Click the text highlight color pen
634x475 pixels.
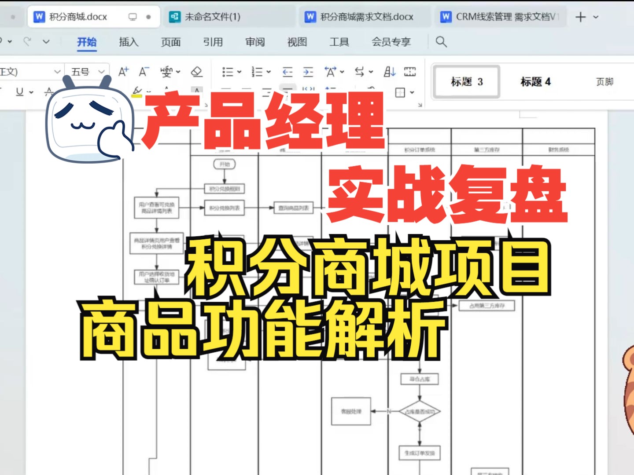pos(137,91)
